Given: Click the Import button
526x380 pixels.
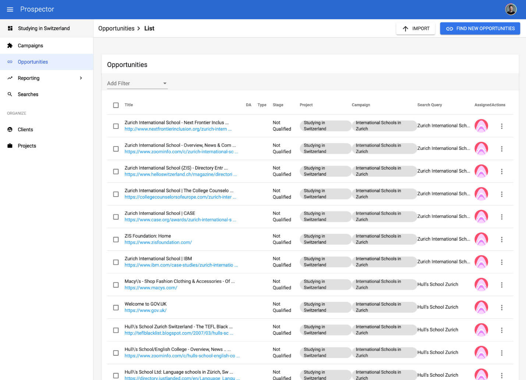Looking at the screenshot, I should pyautogui.click(x=416, y=28).
